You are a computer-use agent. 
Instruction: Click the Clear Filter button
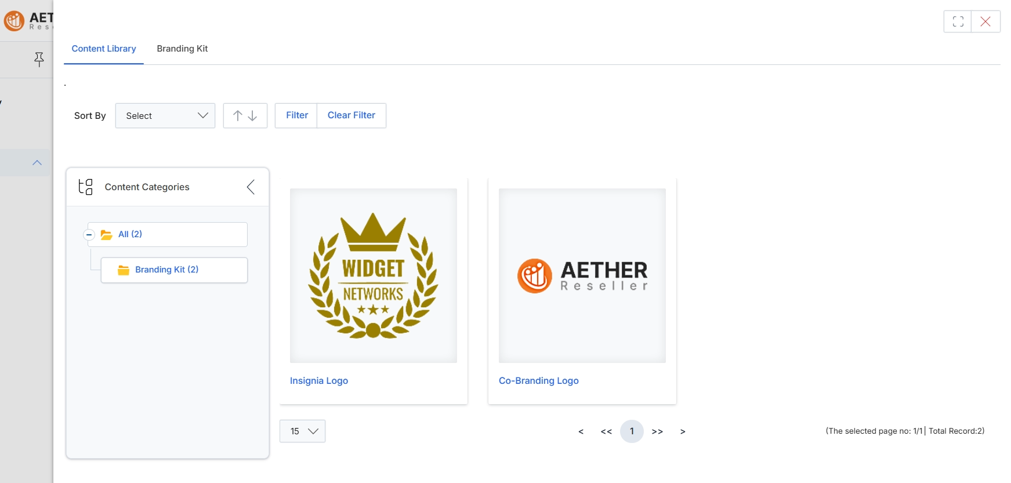(x=352, y=115)
